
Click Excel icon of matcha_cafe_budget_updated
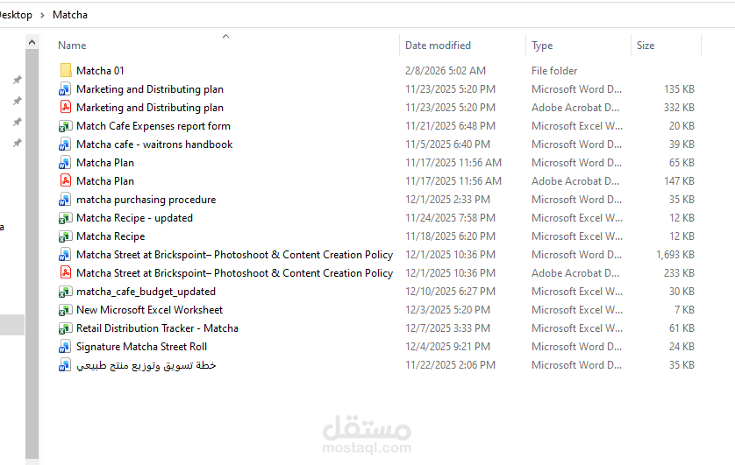click(x=65, y=292)
